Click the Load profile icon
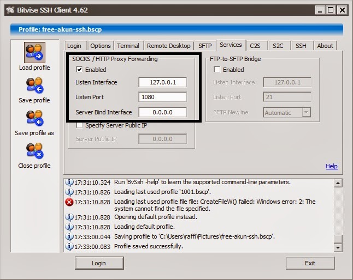The height and width of the screenshot is (280, 353). [x=34, y=52]
